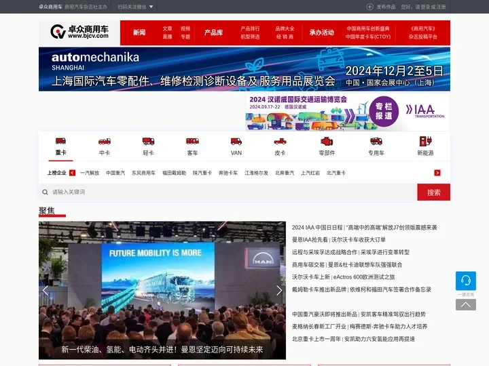Image resolution: width=489 pixels, height=366 pixels.
Task: Select the 客车 bus category icon
Action: pyautogui.click(x=192, y=141)
